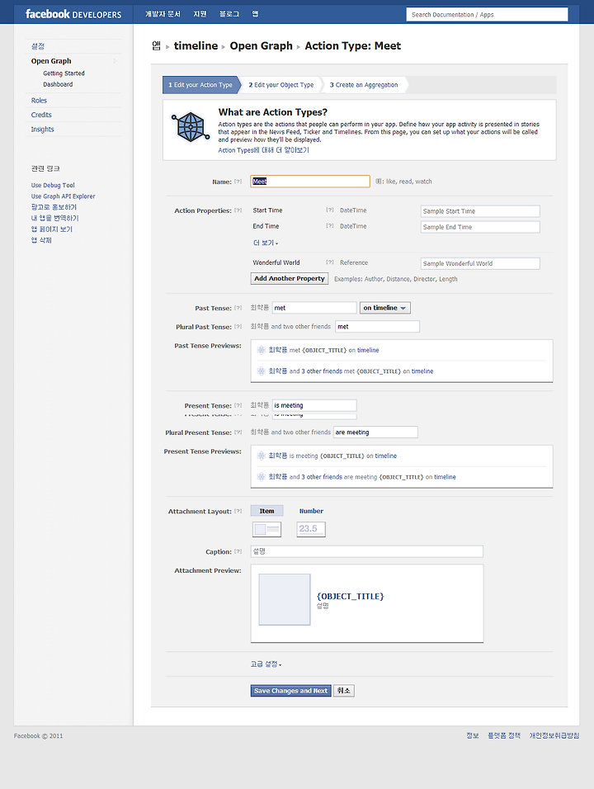Click help marker next to Caption label
This screenshot has height=789, width=594.
(x=238, y=551)
